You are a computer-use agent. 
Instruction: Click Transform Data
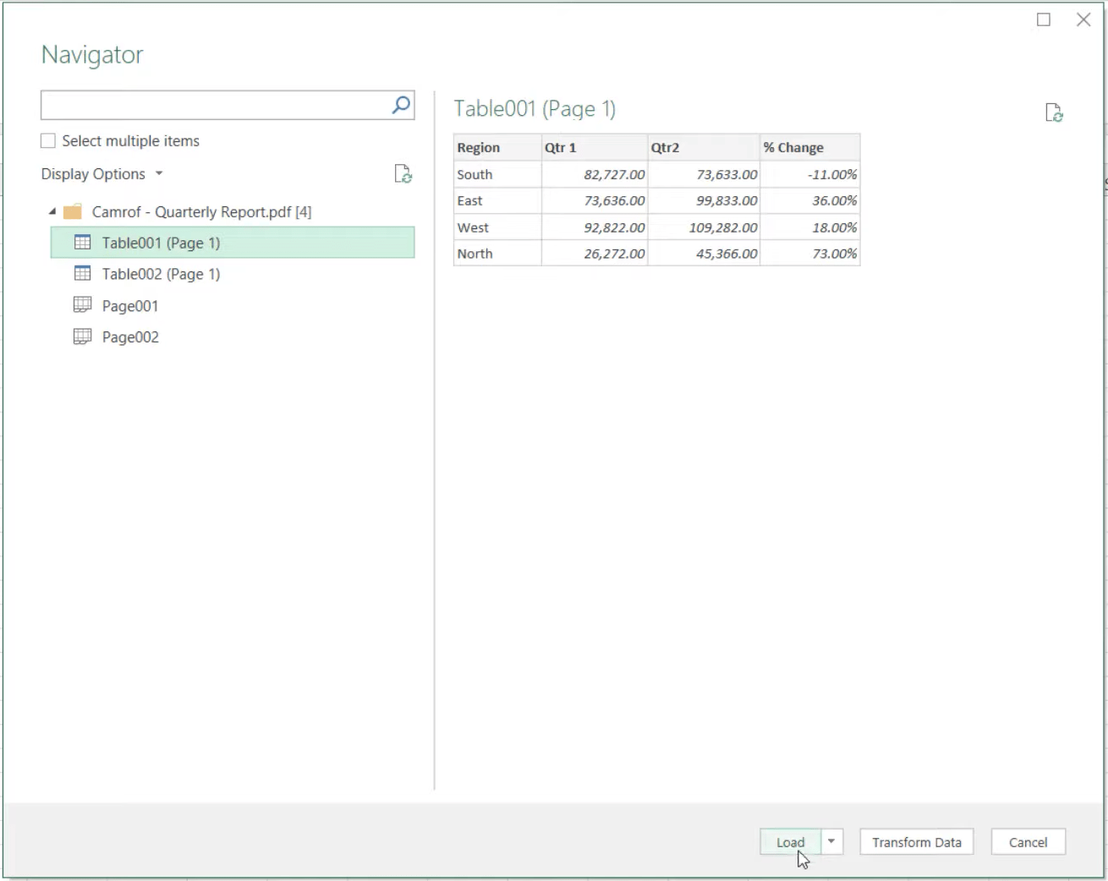pos(916,842)
